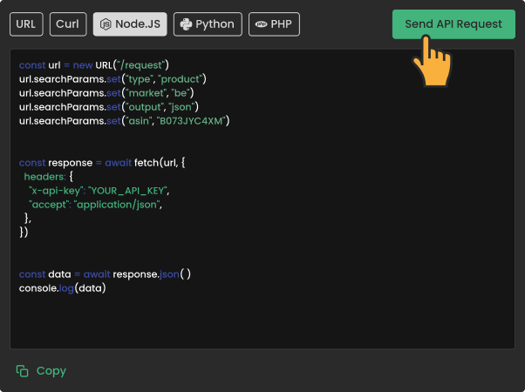Click the Python logo icon
525x392 pixels.
[x=187, y=24]
